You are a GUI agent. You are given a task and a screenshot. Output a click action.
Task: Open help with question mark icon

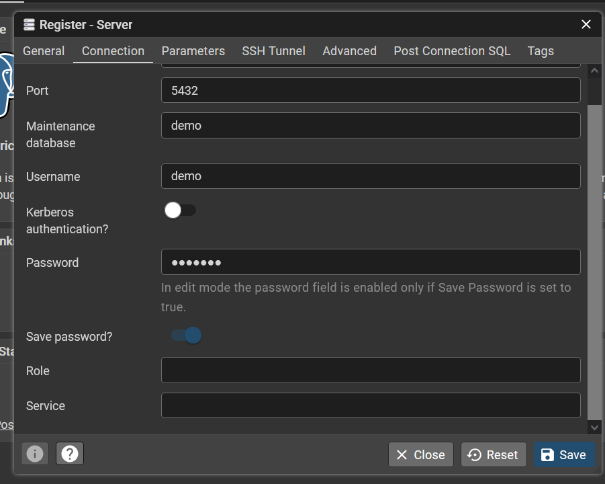(x=70, y=454)
